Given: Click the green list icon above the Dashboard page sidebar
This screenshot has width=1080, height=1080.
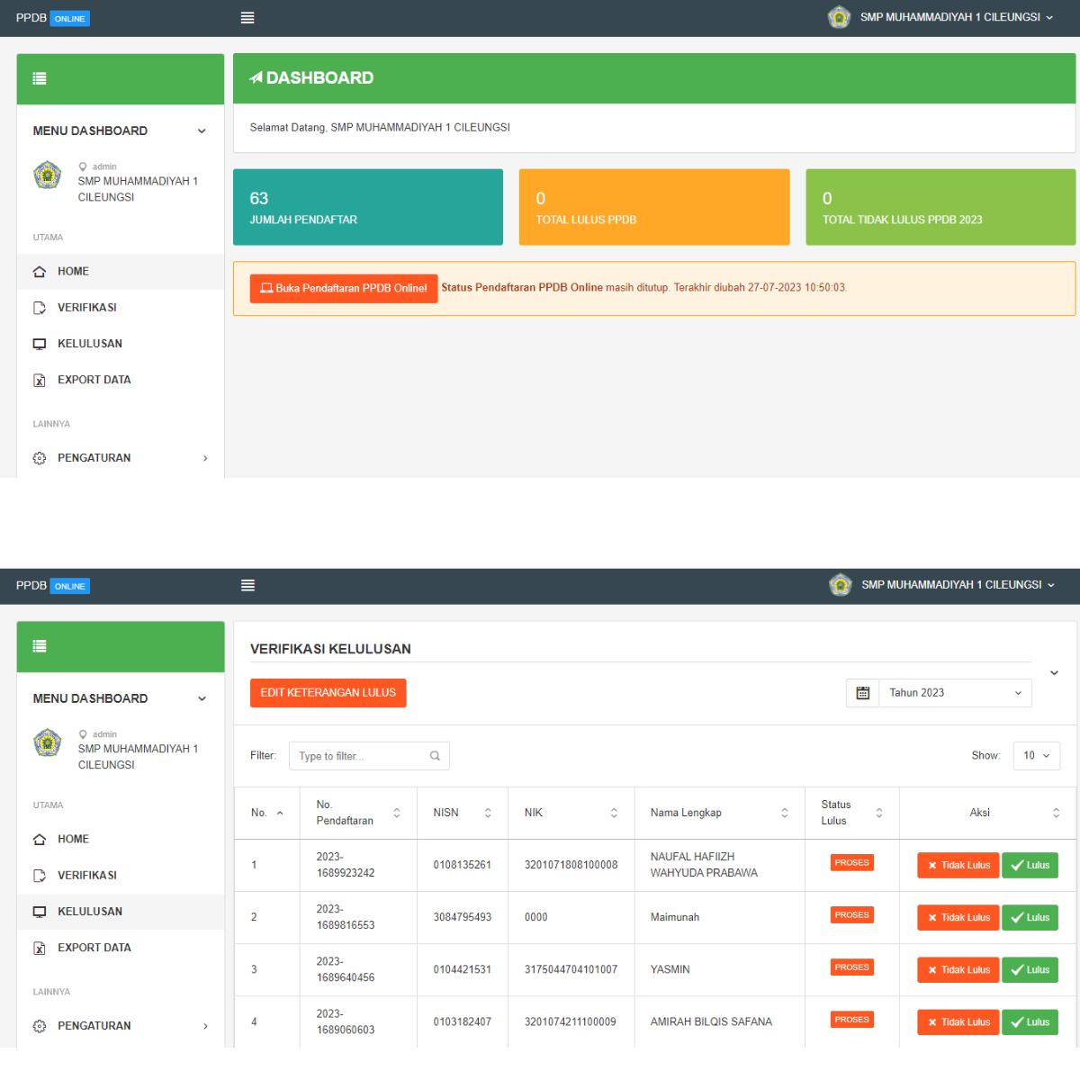Looking at the screenshot, I should (40, 78).
